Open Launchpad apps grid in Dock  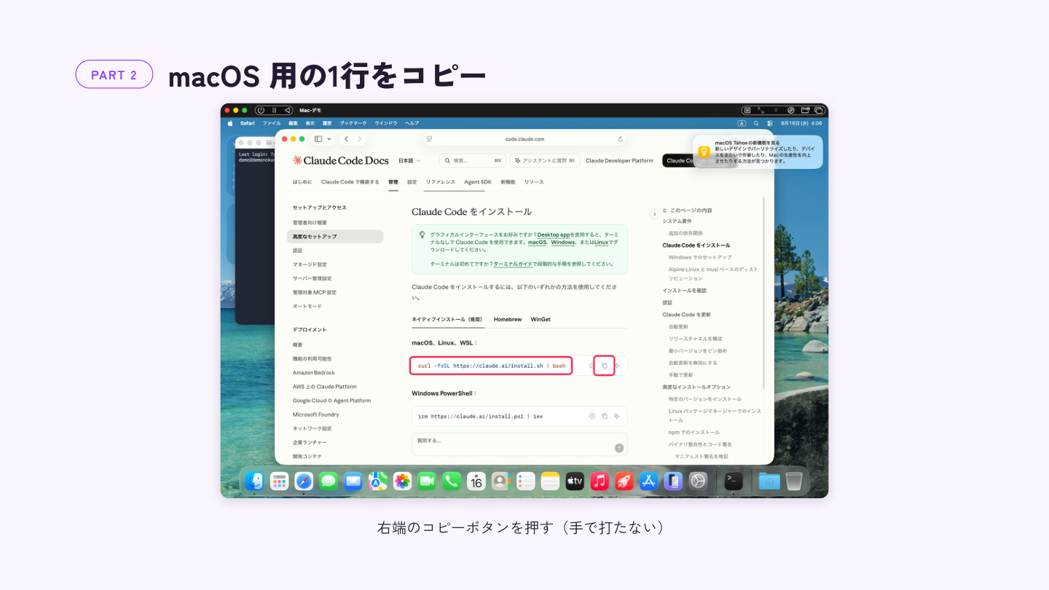click(279, 481)
